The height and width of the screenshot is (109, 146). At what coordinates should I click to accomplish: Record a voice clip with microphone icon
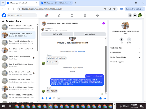coord(43,99)
